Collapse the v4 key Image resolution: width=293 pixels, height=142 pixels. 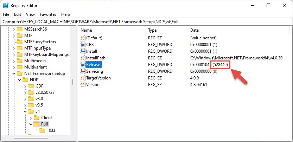pyautogui.click(x=25, y=111)
